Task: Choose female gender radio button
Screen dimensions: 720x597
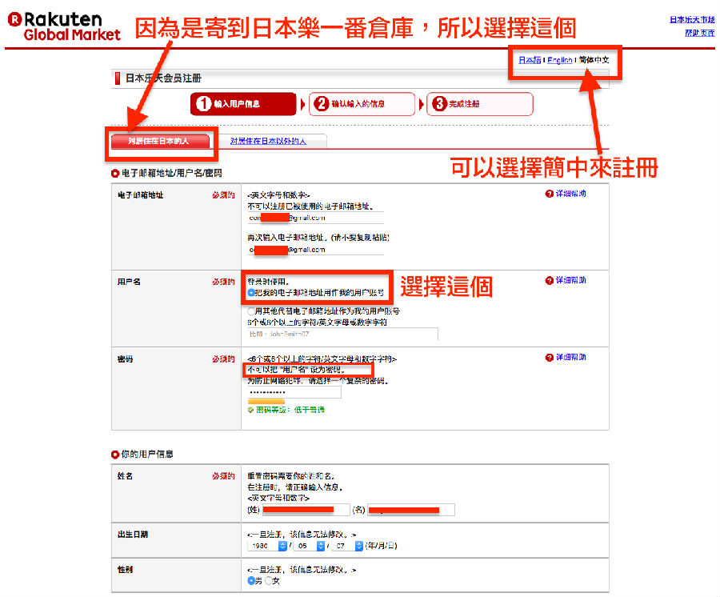Action: [x=269, y=580]
